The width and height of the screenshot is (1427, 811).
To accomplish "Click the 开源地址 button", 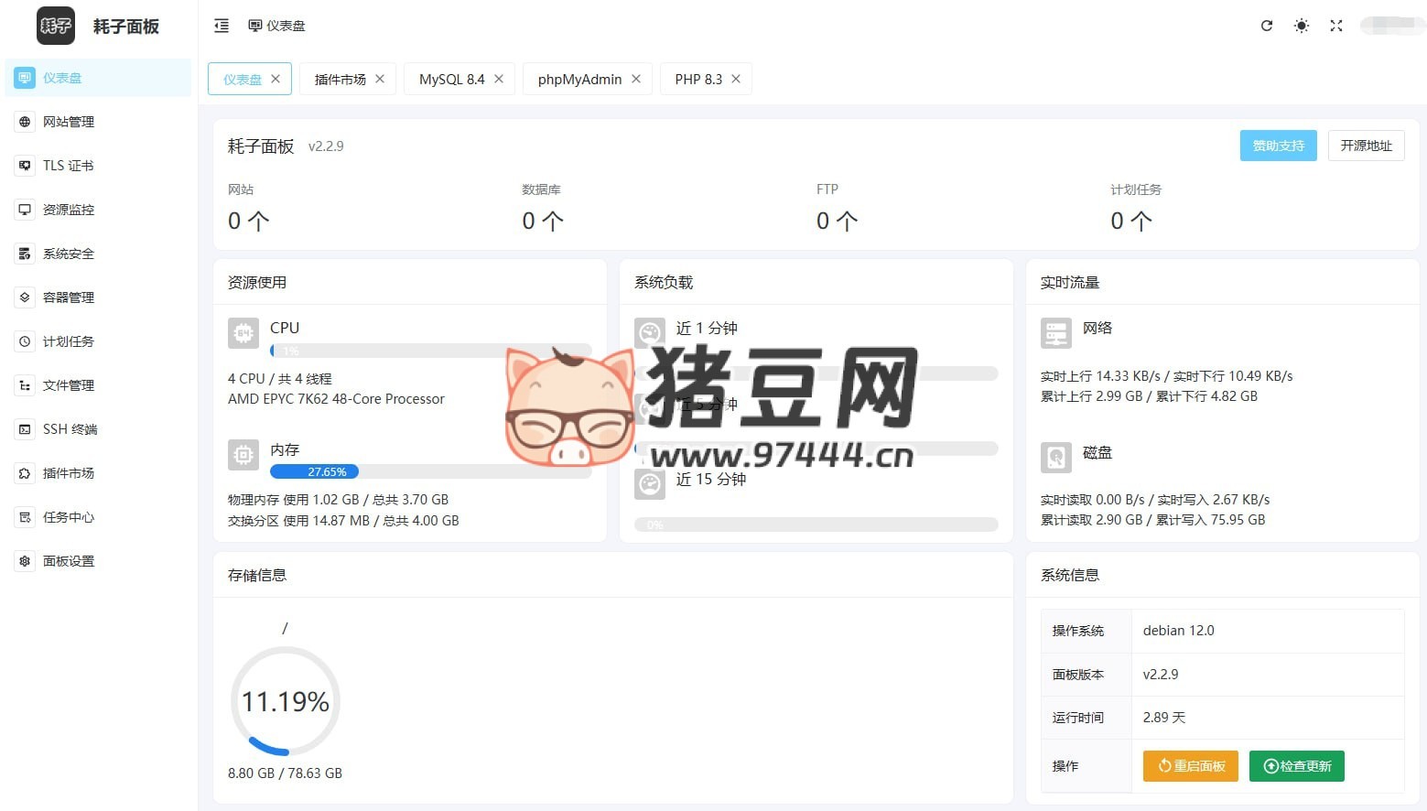I will pos(1367,146).
